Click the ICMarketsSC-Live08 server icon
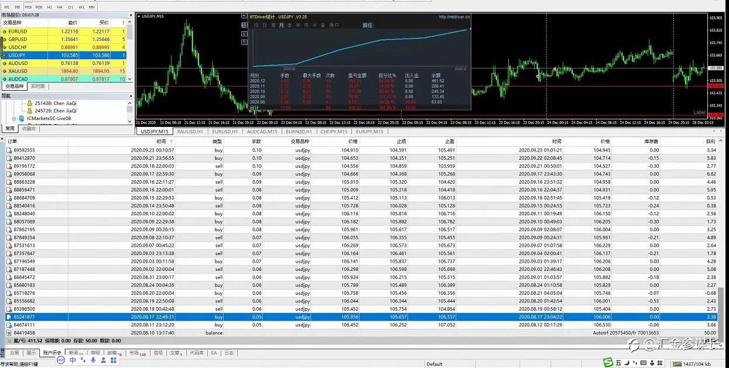Viewport: 729px width, 368px height. click(21, 118)
